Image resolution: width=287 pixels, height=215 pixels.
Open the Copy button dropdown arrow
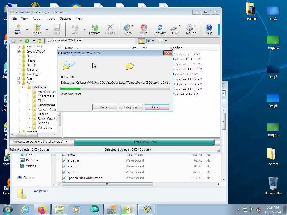click(132, 25)
